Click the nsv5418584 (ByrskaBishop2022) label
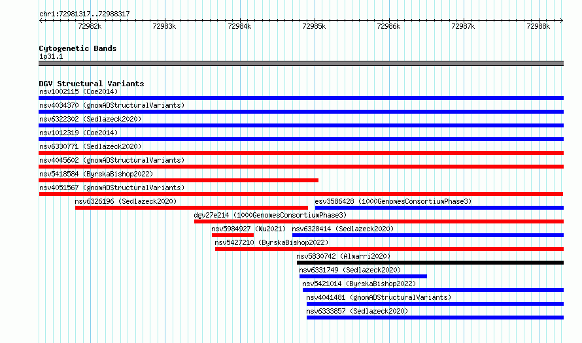This screenshot has height=343, width=582. (96, 174)
